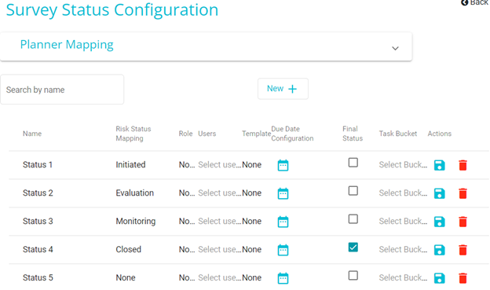This screenshot has height=290, width=490.
Task: Open due date calendar for Status 4
Action: [x=283, y=250]
